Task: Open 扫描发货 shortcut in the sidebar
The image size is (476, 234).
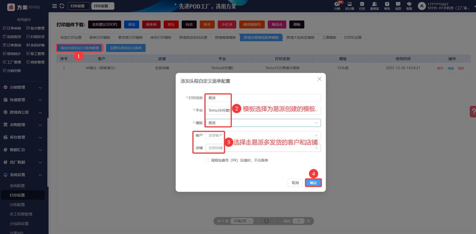Action: coord(36,37)
